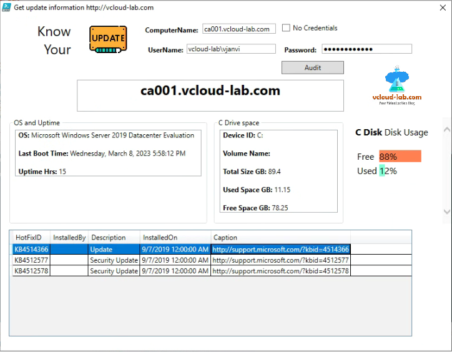Click the Free Space GB: 78.25 line
452x352 pixels.
pos(255,208)
